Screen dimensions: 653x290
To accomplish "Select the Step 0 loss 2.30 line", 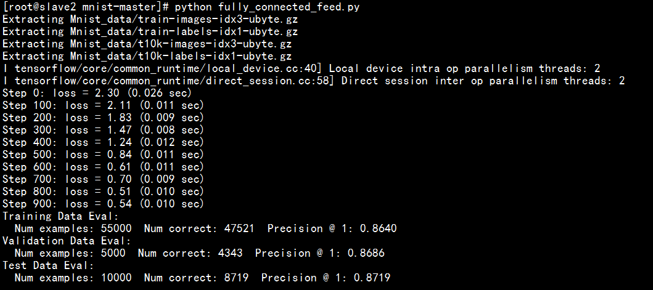I will click(97, 93).
